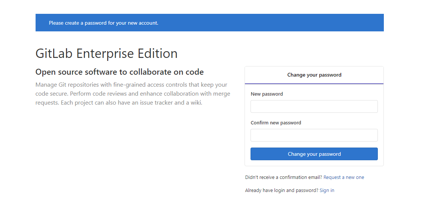The width and height of the screenshot is (446, 223).
Task: Click the New password label text
Action: [x=267, y=94]
